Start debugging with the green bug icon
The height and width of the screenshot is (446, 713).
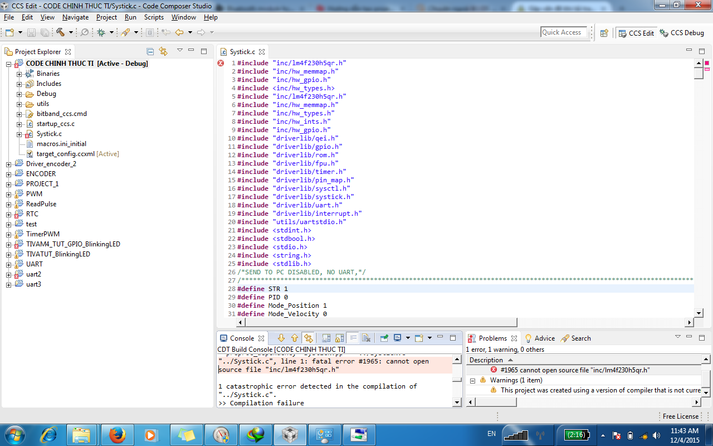[101, 32]
